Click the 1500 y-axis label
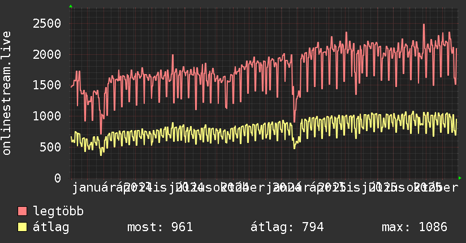 47,85
